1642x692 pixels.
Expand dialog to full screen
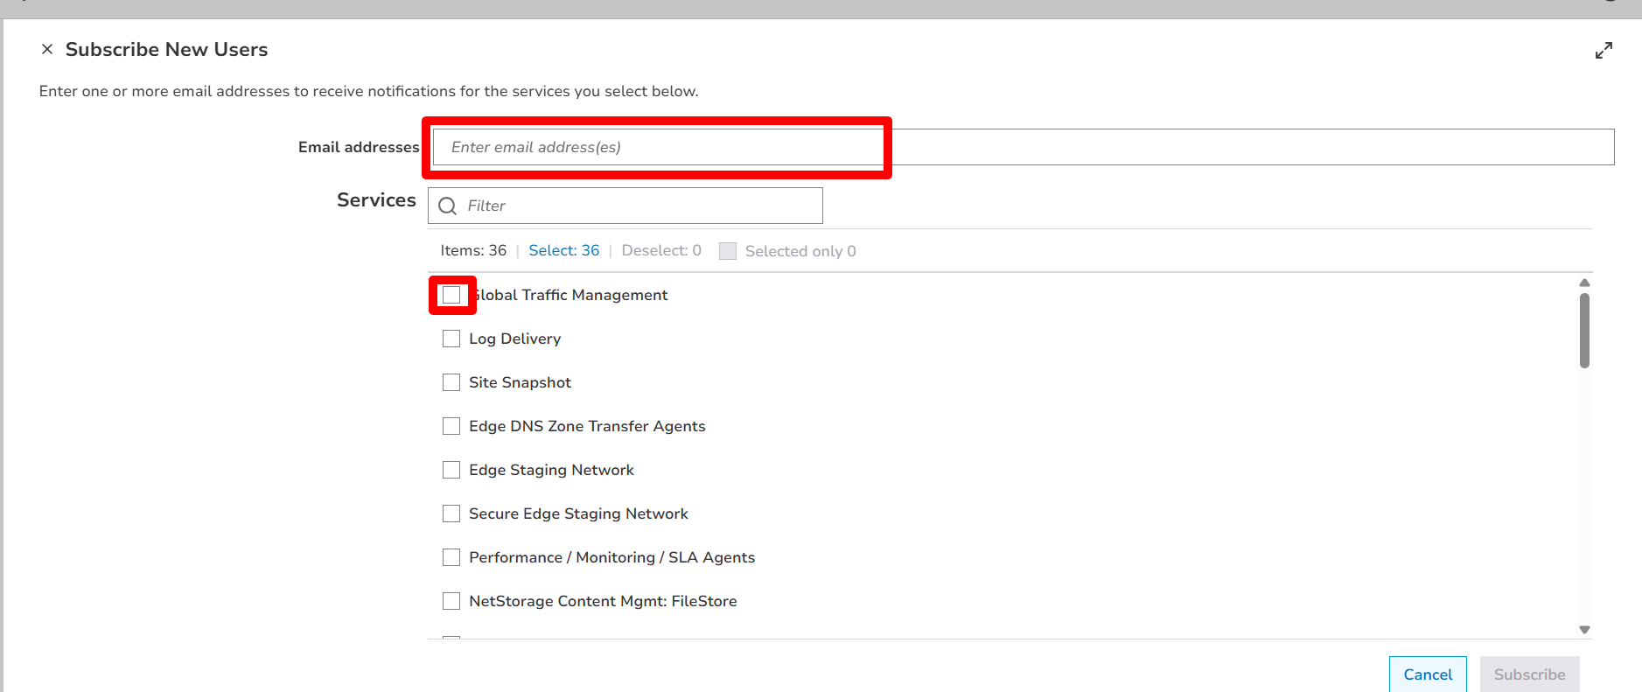click(x=1603, y=51)
